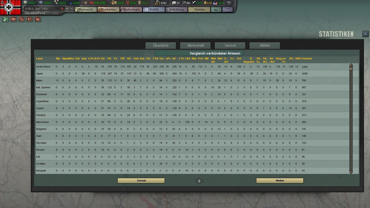Image resolution: width=370 pixels, height=208 pixels.
Task: Open the Politik tab
Action: (153, 10)
